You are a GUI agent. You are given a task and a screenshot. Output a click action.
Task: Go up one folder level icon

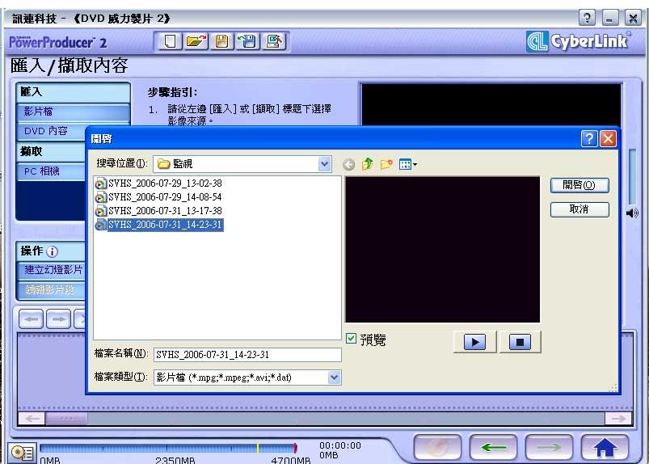pyautogui.click(x=367, y=164)
